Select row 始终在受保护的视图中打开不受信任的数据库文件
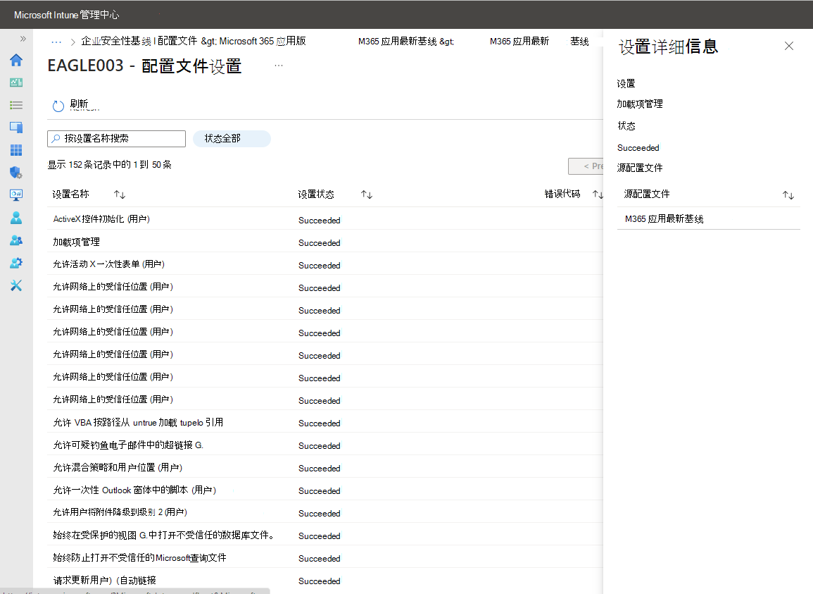 point(324,536)
